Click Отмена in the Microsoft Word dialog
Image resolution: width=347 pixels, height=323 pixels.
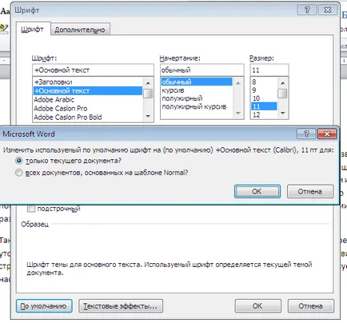310,191
